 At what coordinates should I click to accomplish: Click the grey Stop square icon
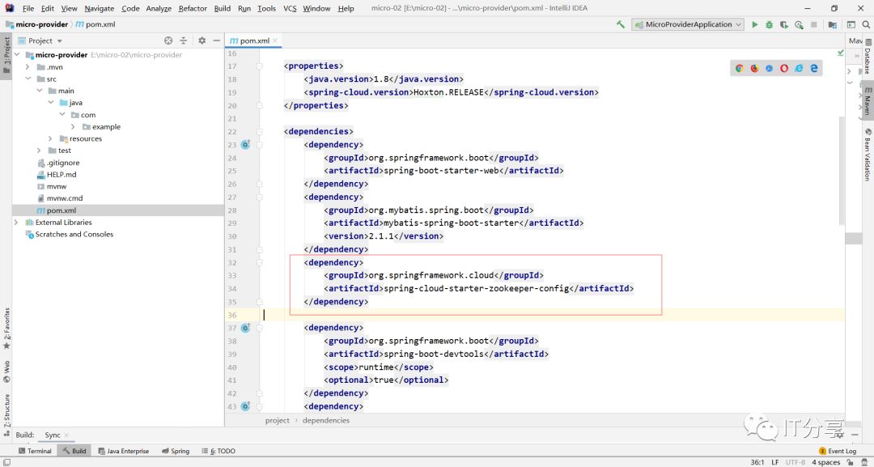[814, 24]
